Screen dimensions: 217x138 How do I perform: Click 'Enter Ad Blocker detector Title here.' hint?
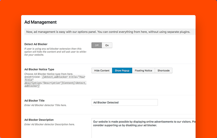point(46,105)
